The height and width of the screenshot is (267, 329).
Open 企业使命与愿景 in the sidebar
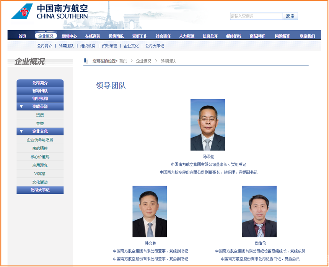(x=40, y=140)
